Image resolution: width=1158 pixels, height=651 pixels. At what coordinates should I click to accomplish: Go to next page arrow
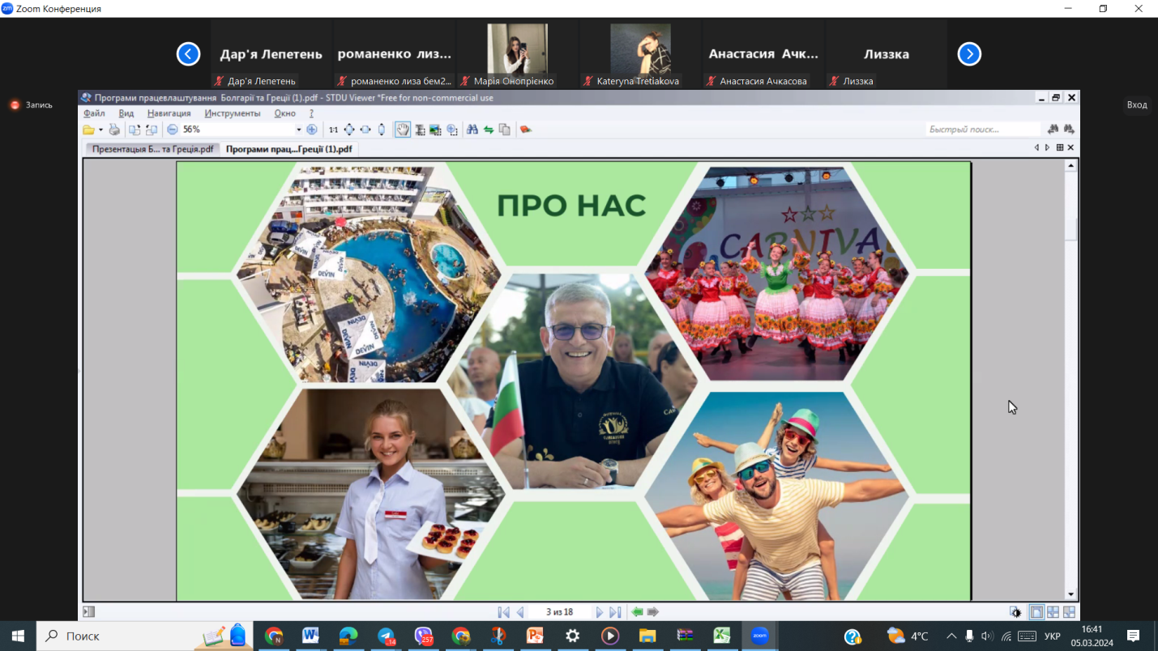pos(600,612)
